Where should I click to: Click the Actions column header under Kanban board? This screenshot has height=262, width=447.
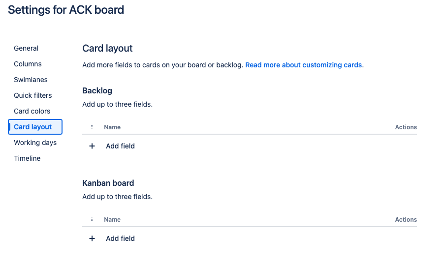coord(406,220)
